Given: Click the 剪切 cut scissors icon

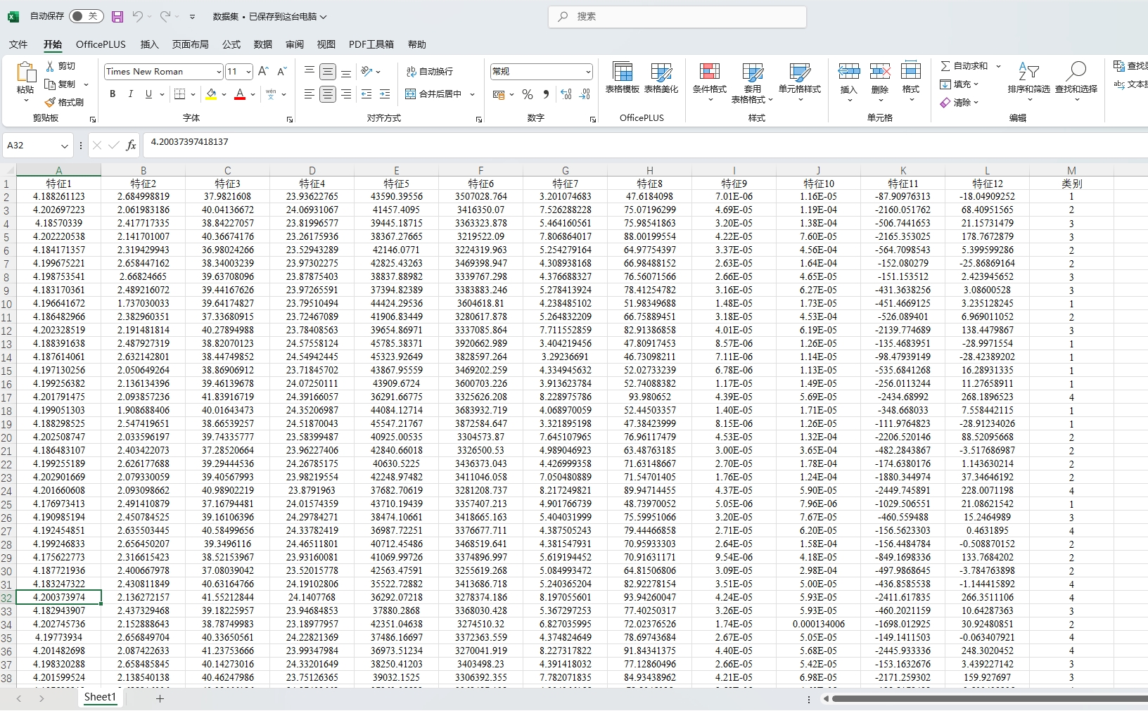Looking at the screenshot, I should point(50,65).
